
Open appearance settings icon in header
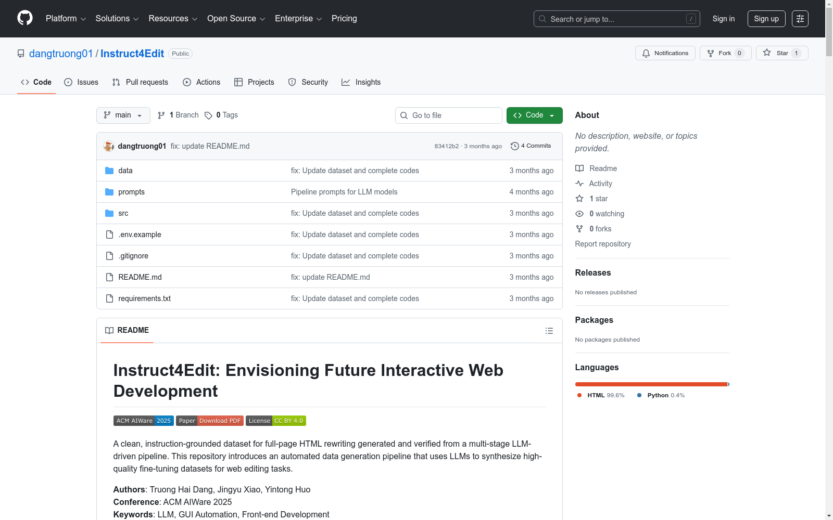click(800, 19)
